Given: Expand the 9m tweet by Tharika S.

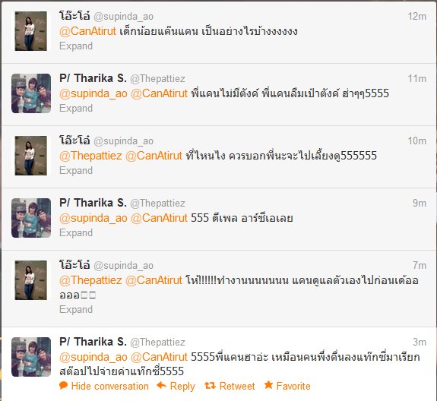Looking at the screenshot, I should 76,233.
